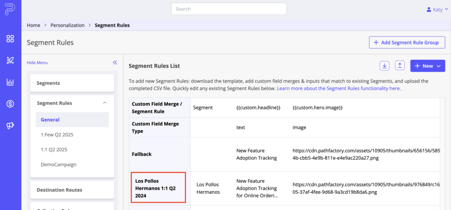451x210 pixels.
Task: Click the Los Pollos Hermanos 1:1 Q2 2024 rule
Action: click(159, 188)
